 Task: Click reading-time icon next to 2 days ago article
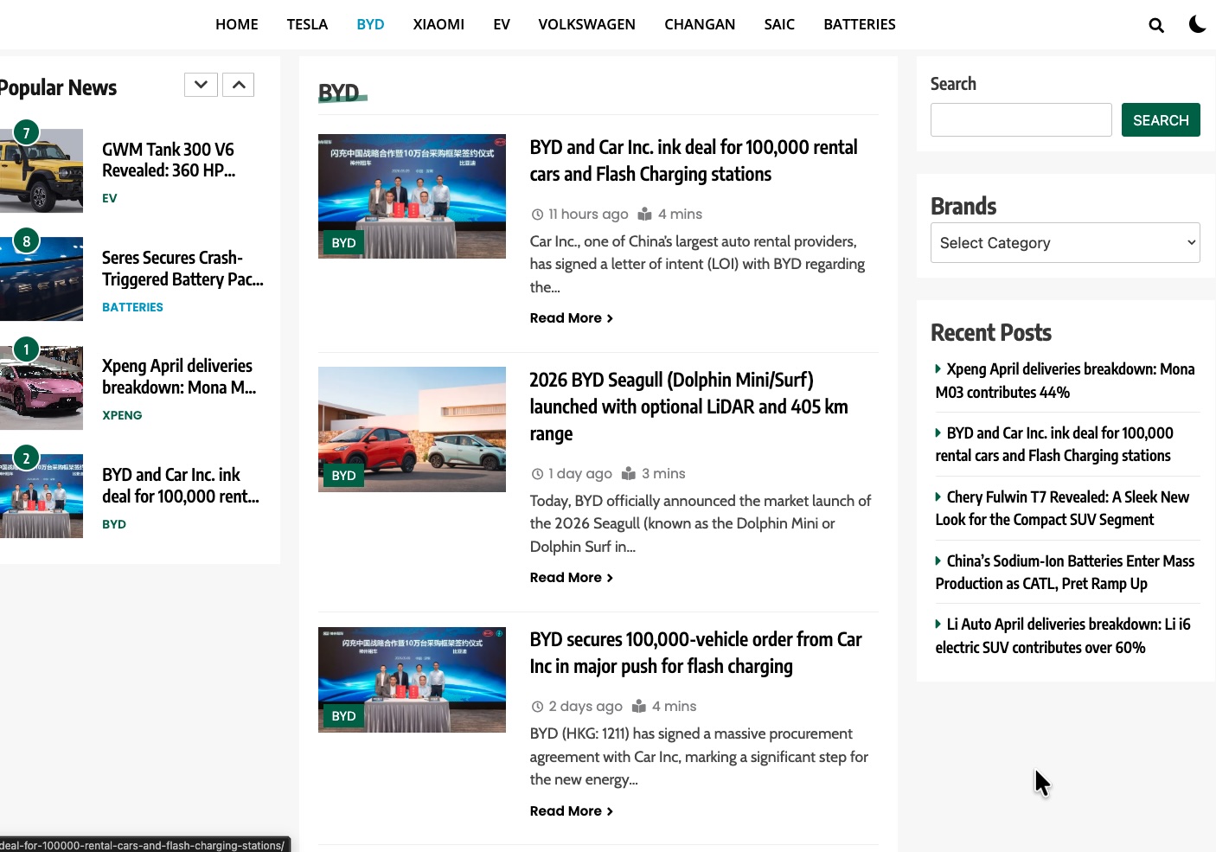(639, 707)
